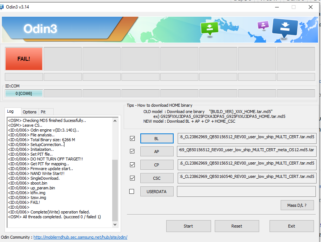This screenshot has height=242, width=321.
Task: Click the AP file path field
Action: 247,151
